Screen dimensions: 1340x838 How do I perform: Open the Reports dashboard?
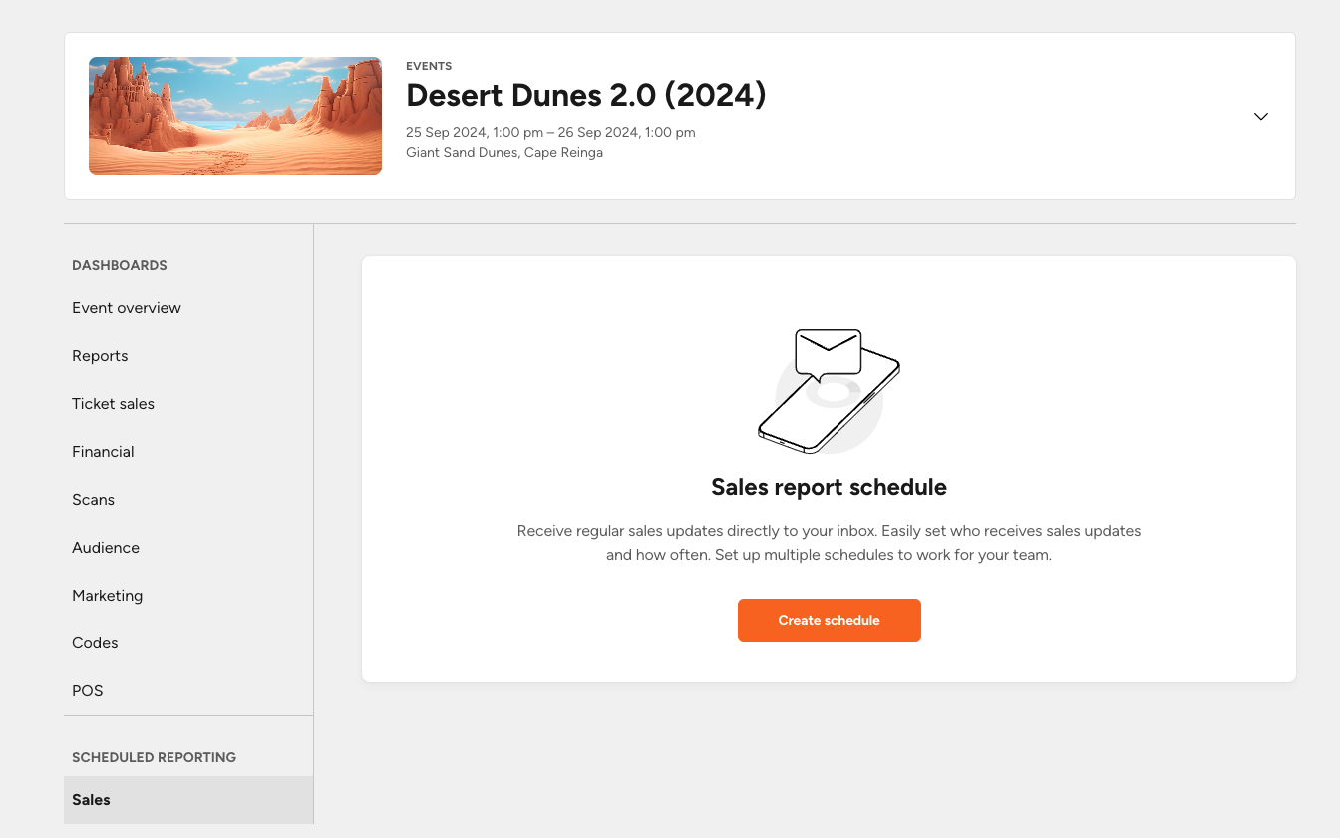coord(100,355)
